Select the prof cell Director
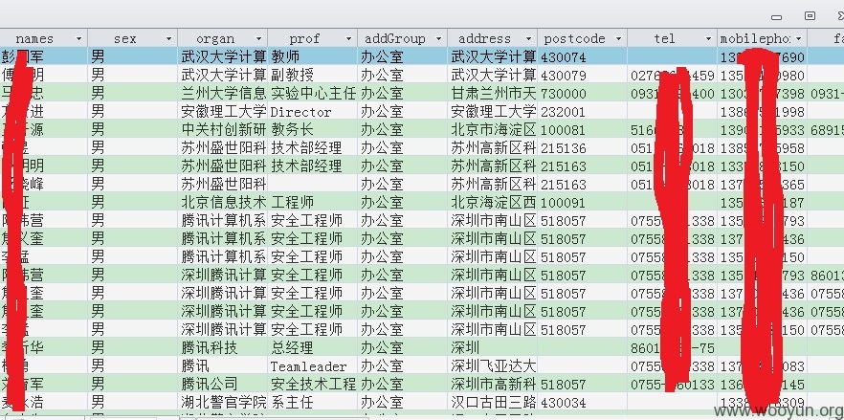This screenshot has height=420, width=844. pos(312,112)
